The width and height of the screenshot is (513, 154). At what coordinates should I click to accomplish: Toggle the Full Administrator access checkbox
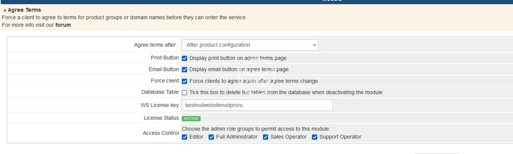click(x=211, y=137)
